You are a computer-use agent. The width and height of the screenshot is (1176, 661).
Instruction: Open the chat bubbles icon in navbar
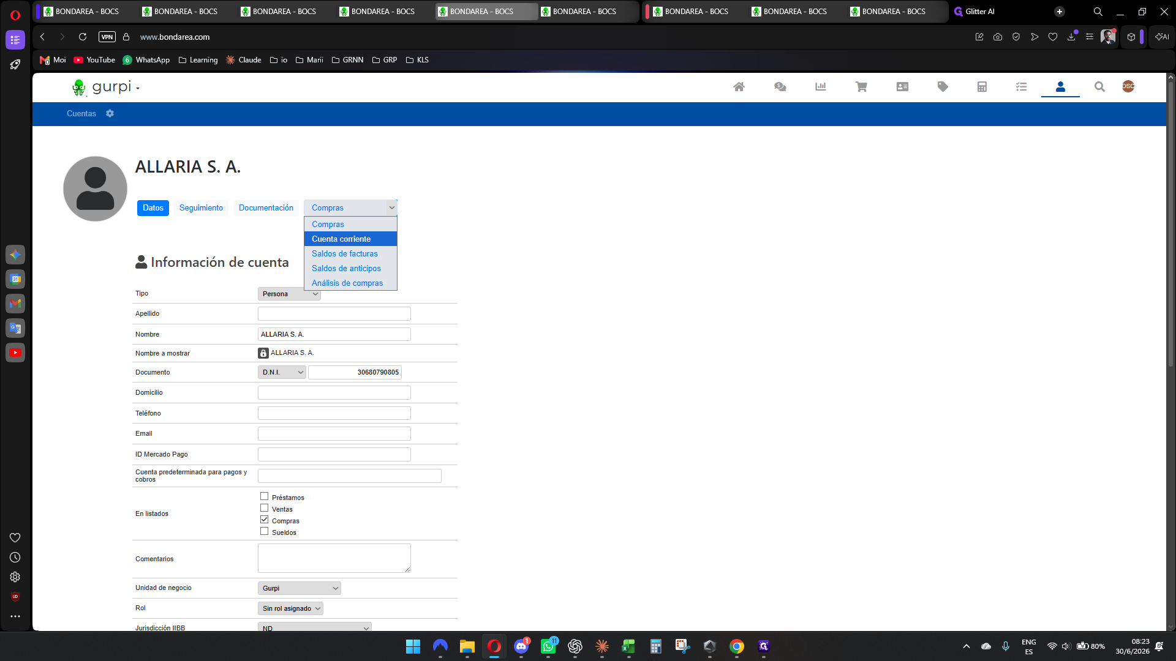(x=780, y=87)
